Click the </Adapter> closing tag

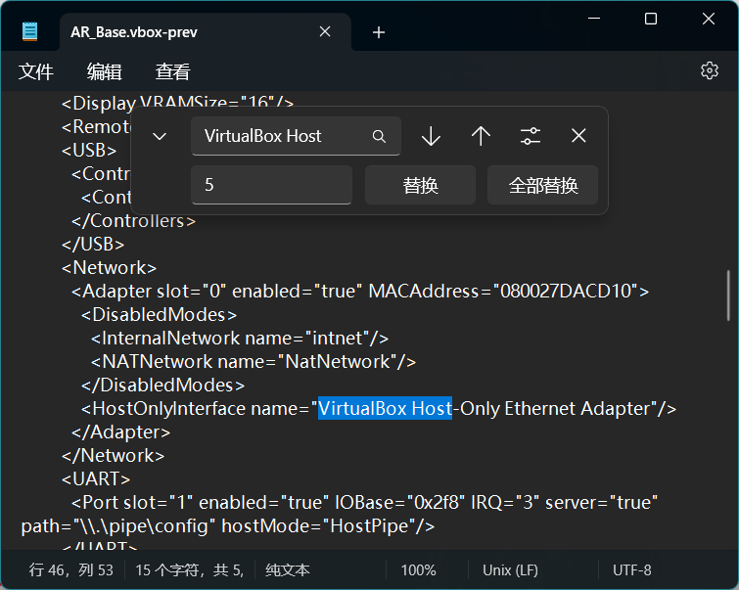click(120, 432)
